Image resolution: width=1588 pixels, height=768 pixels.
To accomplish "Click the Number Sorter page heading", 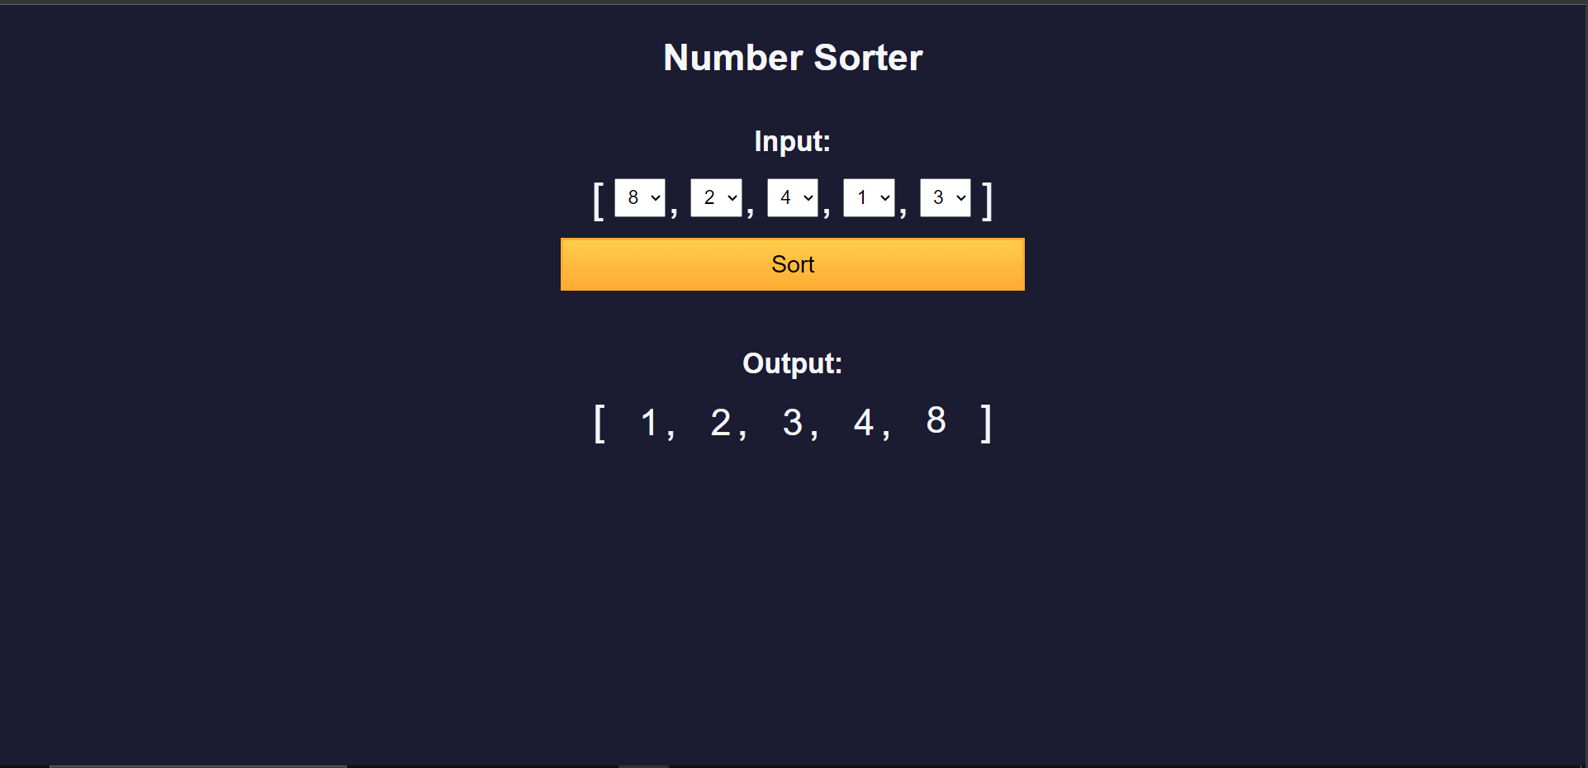I will coord(793,58).
